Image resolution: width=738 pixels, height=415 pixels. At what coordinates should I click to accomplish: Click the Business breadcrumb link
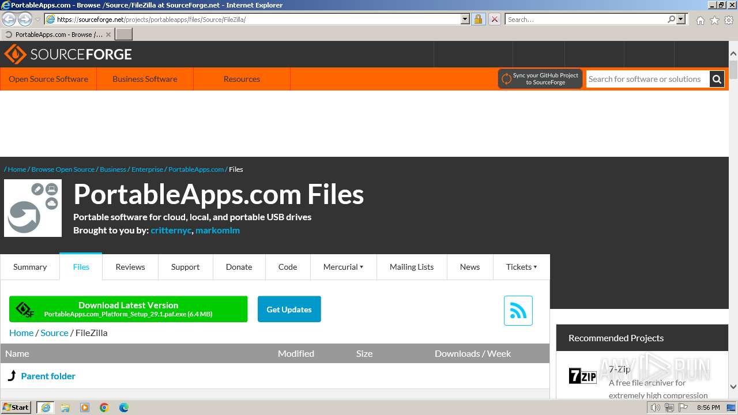tap(113, 169)
